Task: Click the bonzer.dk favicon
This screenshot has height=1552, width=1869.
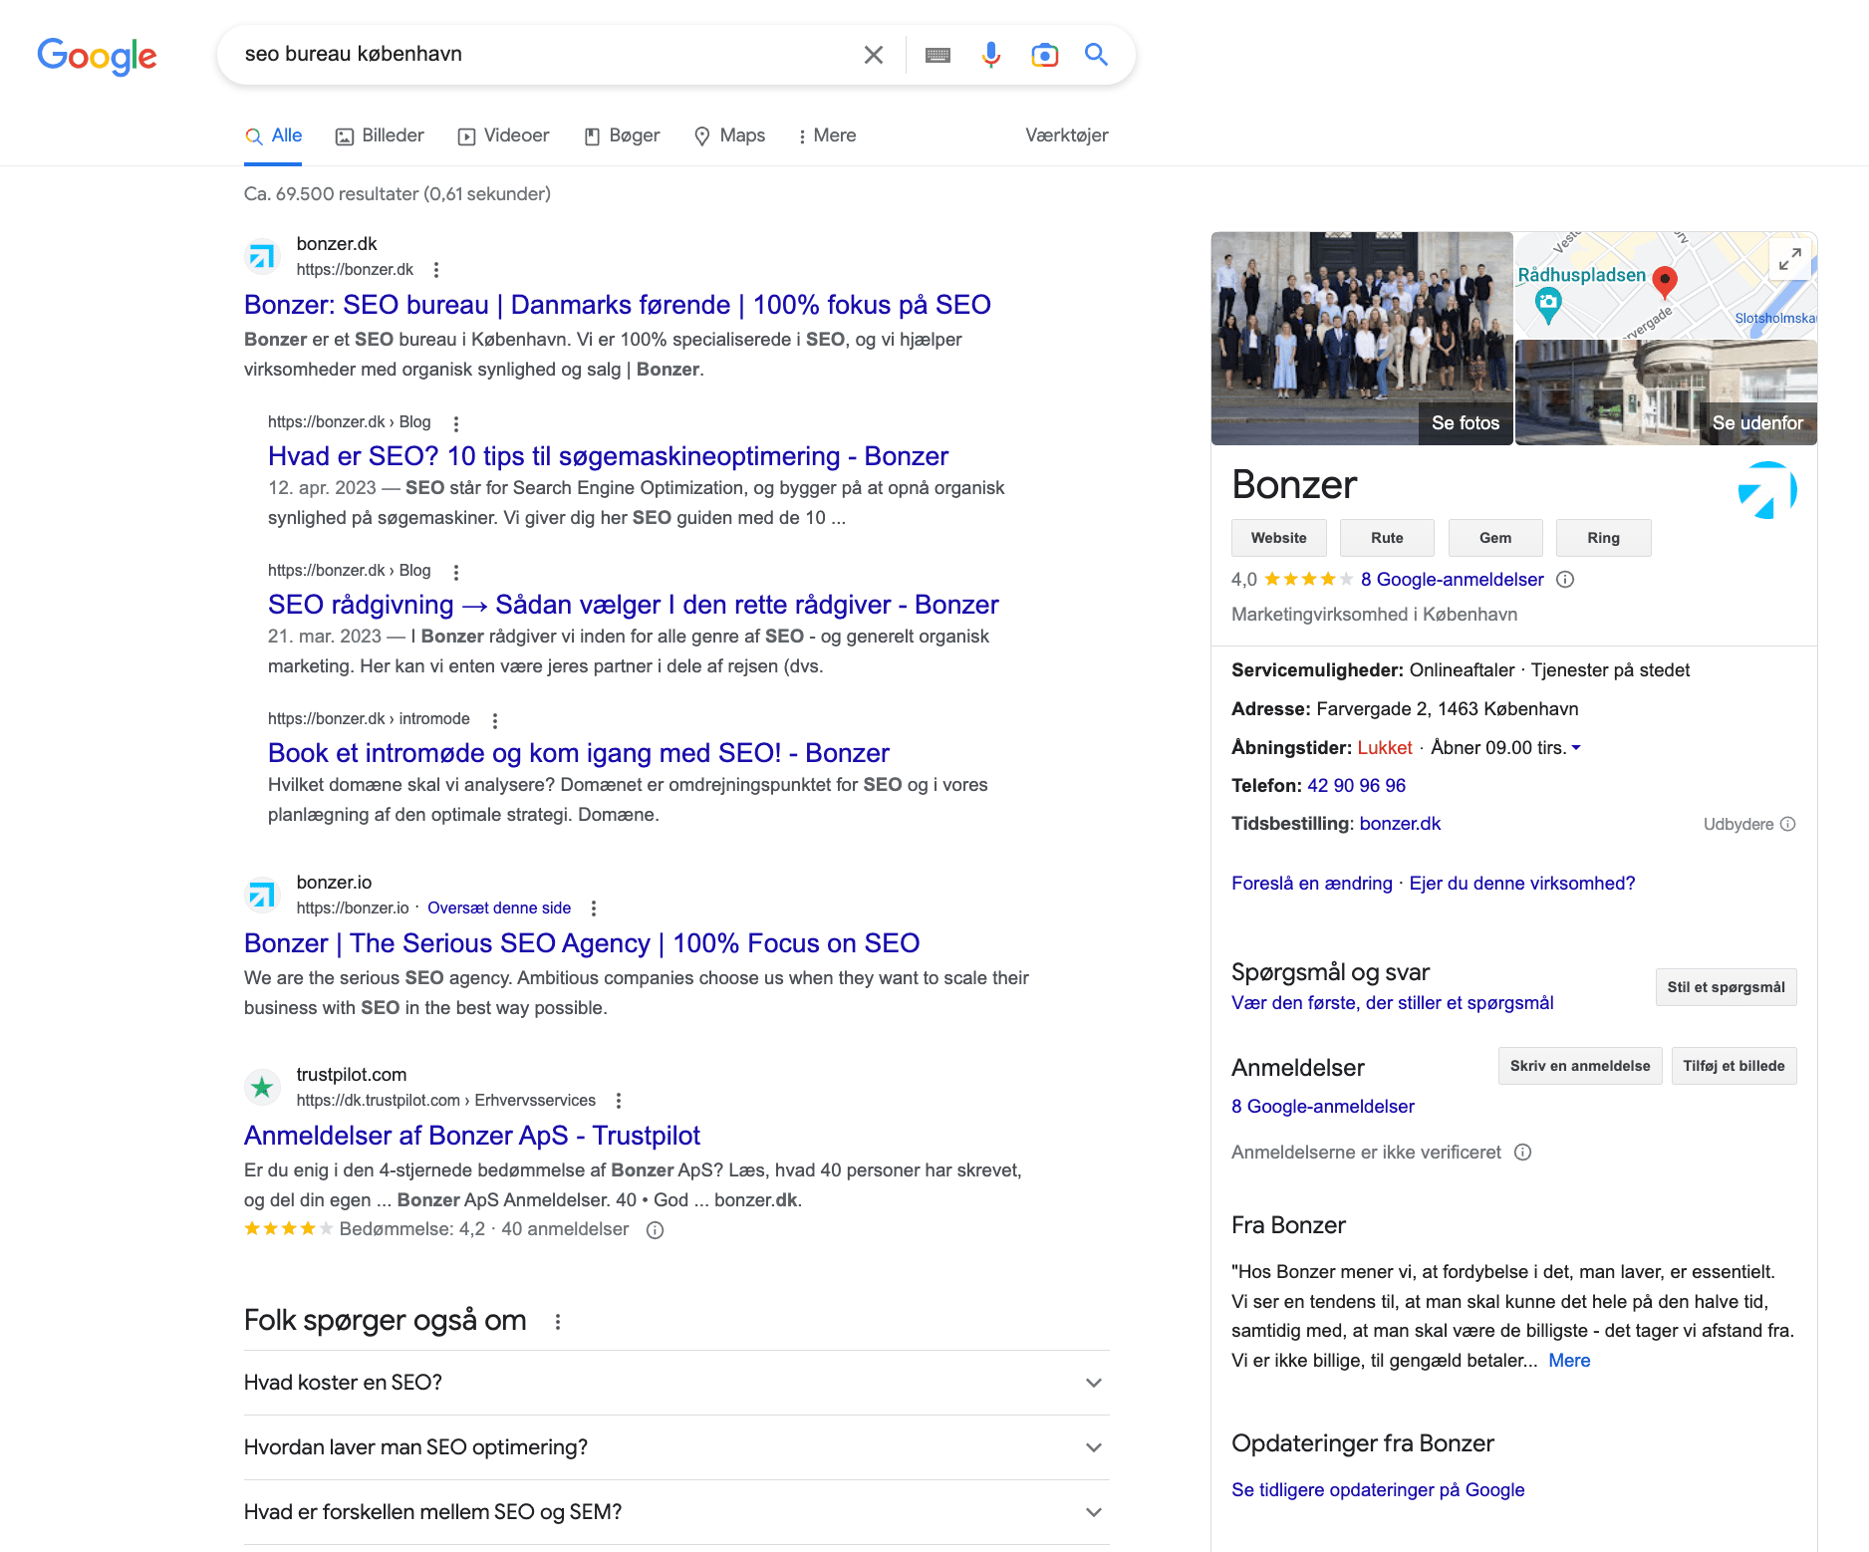Action: pyautogui.click(x=262, y=257)
